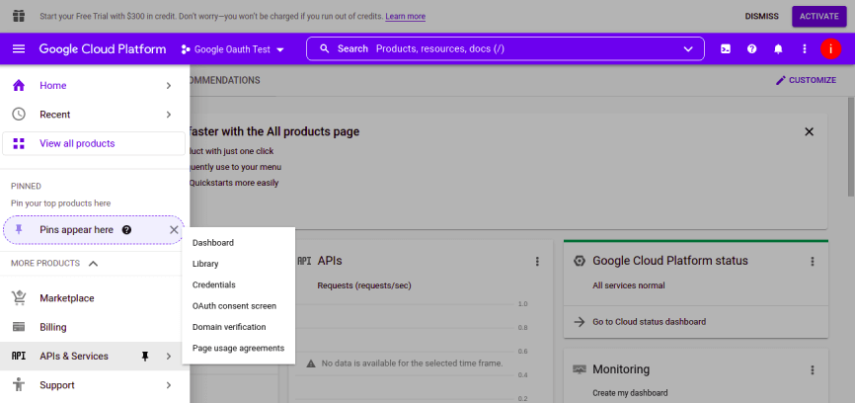Open Go to Cloud status dashboard link
The width and height of the screenshot is (855, 403).
[x=649, y=322]
